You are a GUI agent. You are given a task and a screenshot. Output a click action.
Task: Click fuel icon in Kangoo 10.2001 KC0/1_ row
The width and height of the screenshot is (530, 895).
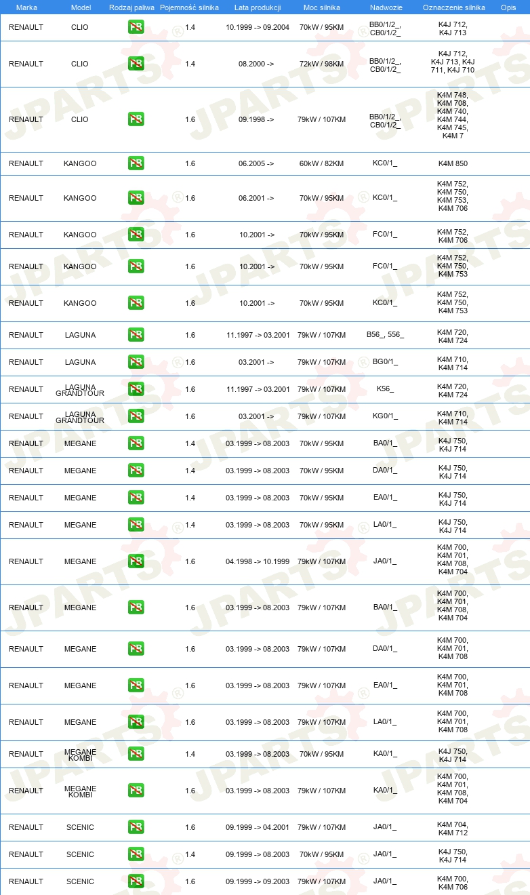tap(136, 303)
